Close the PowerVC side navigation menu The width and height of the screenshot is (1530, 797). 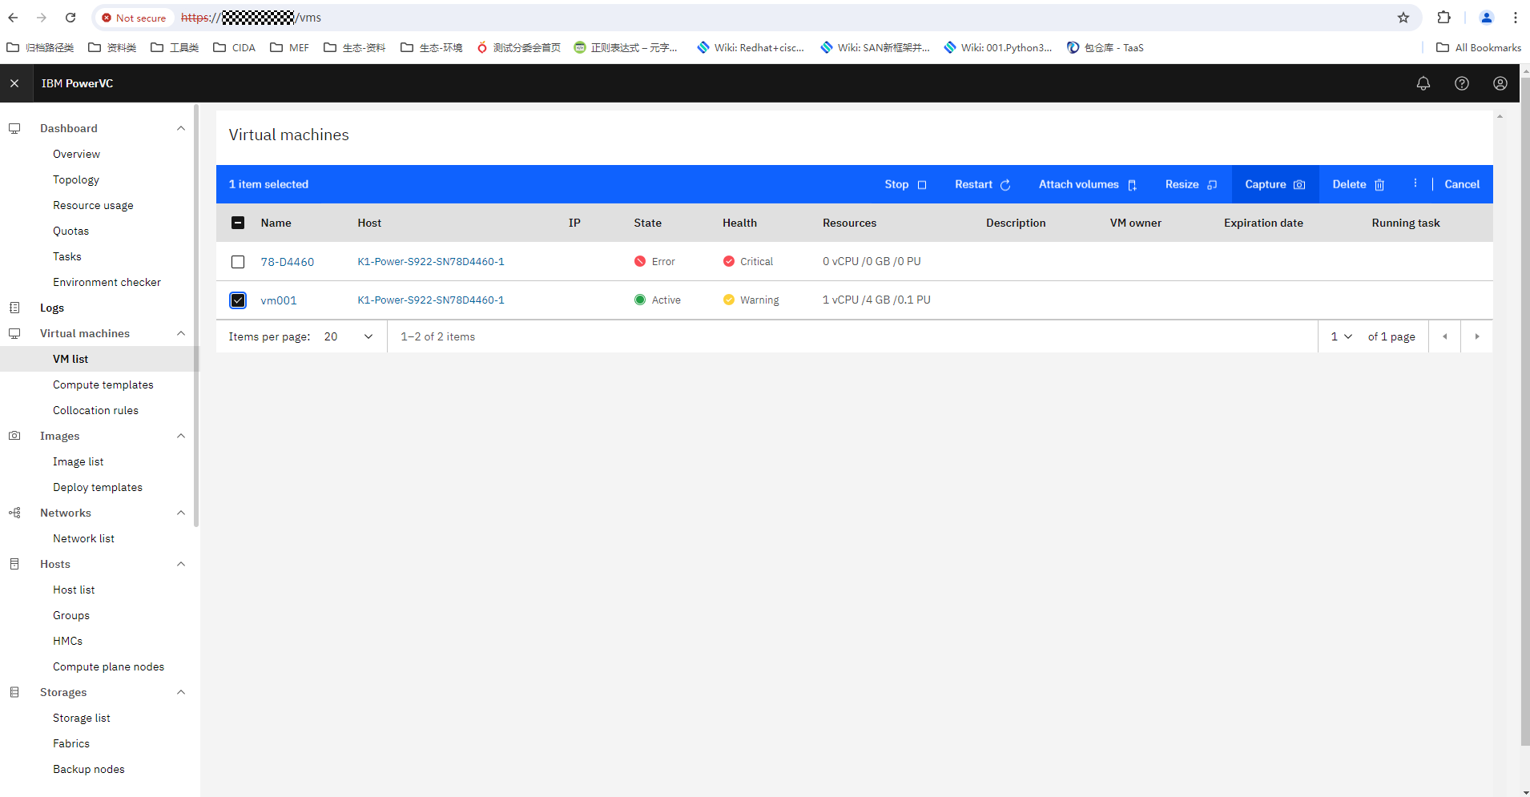pyautogui.click(x=14, y=83)
